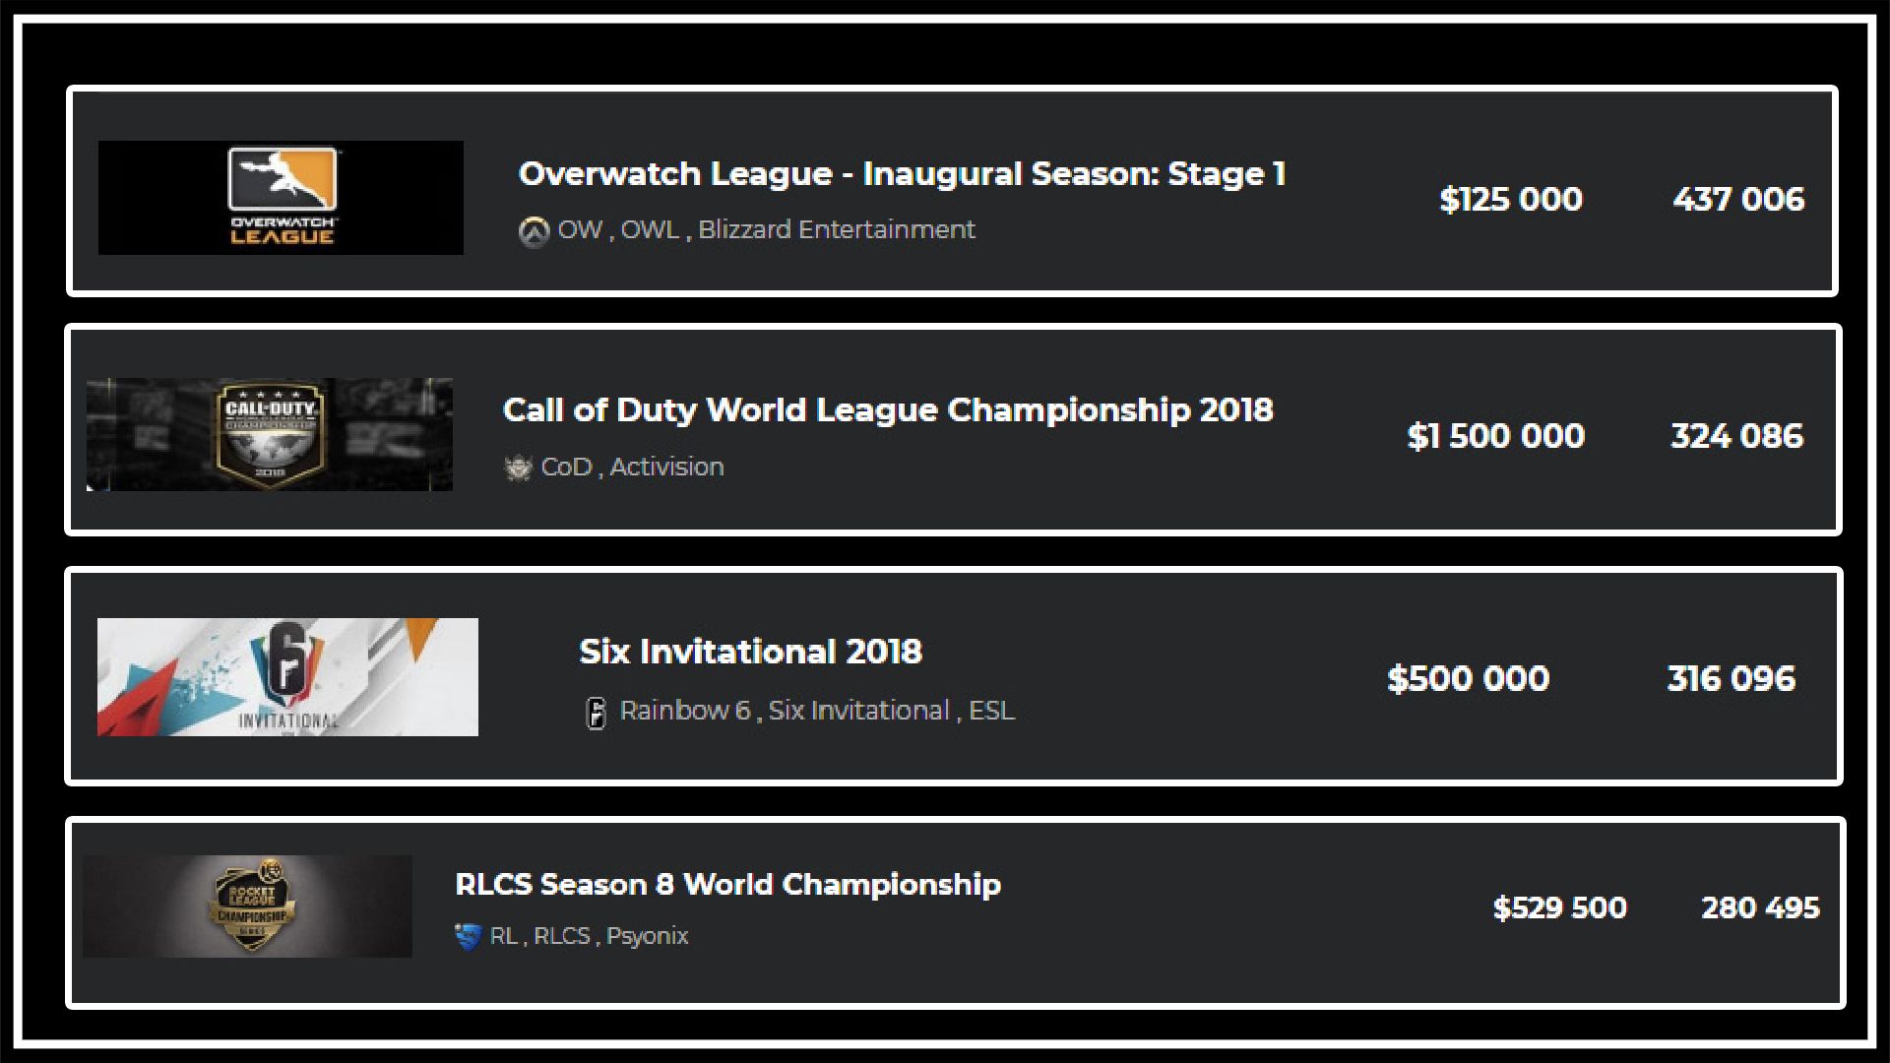Select the OWL tag in first row
The width and height of the screenshot is (1890, 1063).
(x=650, y=229)
